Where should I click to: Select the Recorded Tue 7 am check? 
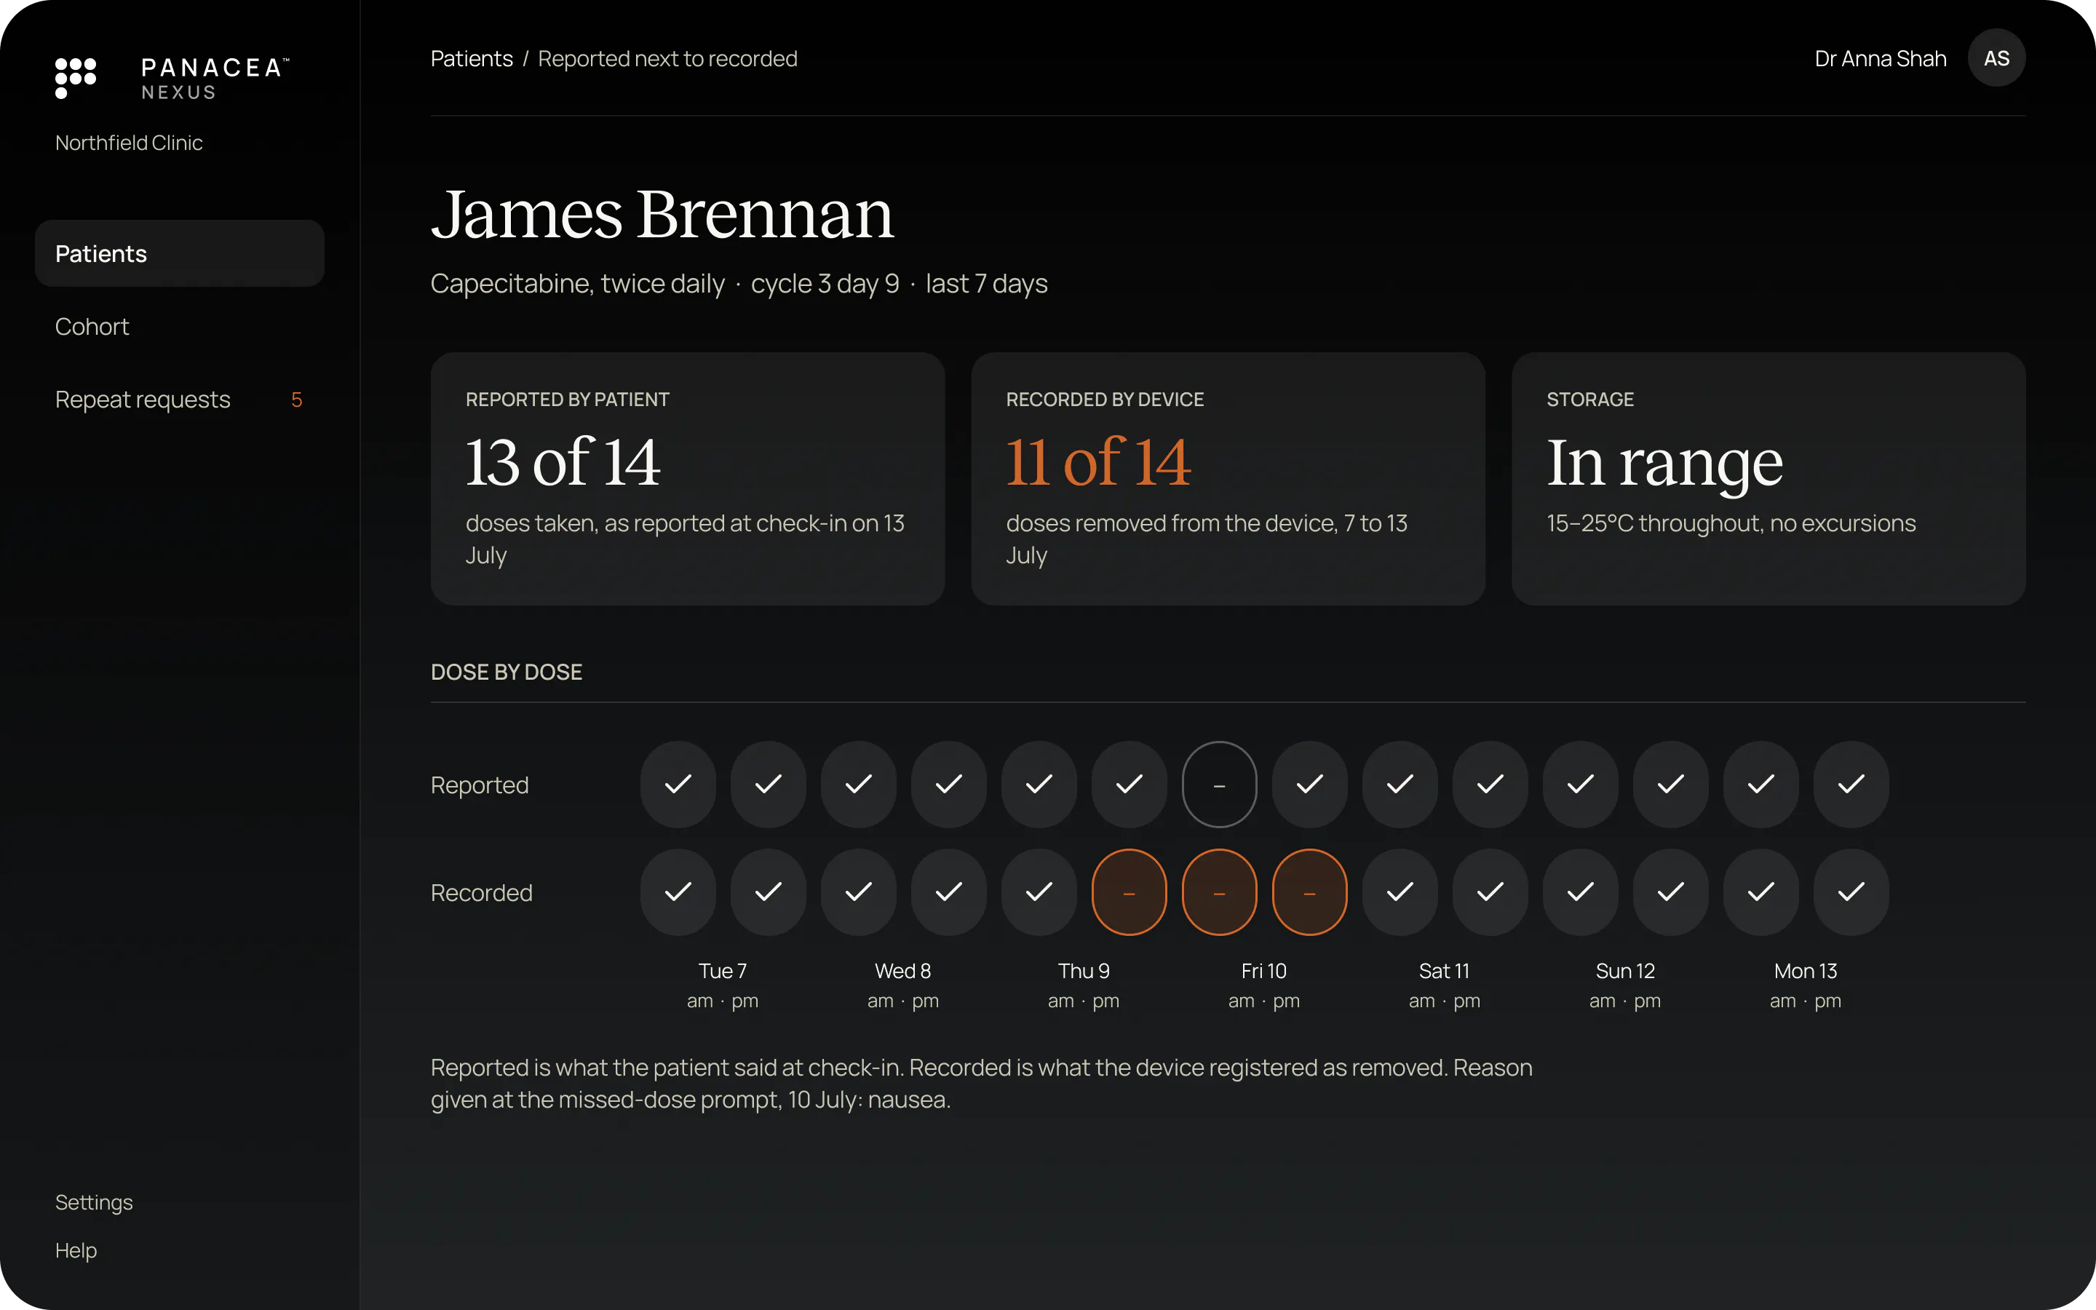pyautogui.click(x=678, y=892)
